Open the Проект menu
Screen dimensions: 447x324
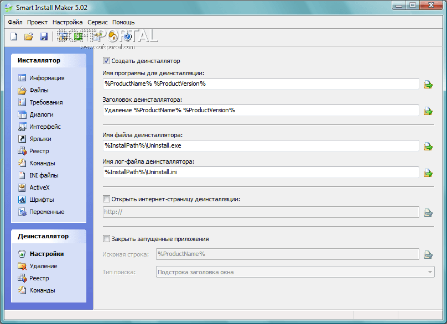pyautogui.click(x=38, y=22)
